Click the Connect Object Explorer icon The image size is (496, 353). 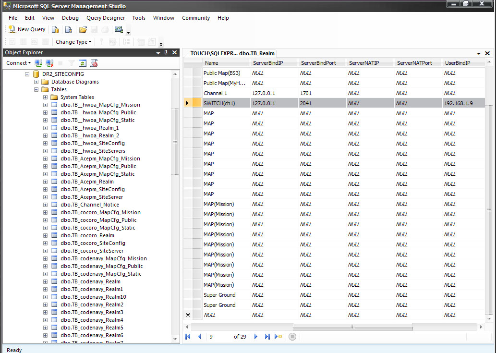[x=38, y=63]
